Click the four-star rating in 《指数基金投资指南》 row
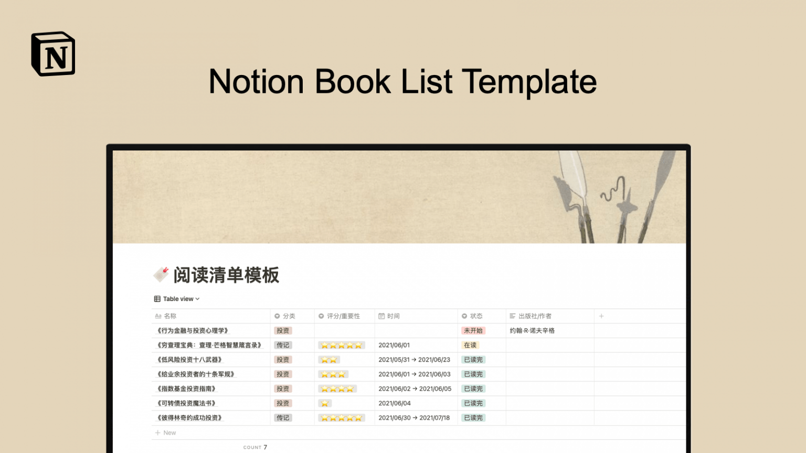The image size is (806, 453). (x=337, y=389)
